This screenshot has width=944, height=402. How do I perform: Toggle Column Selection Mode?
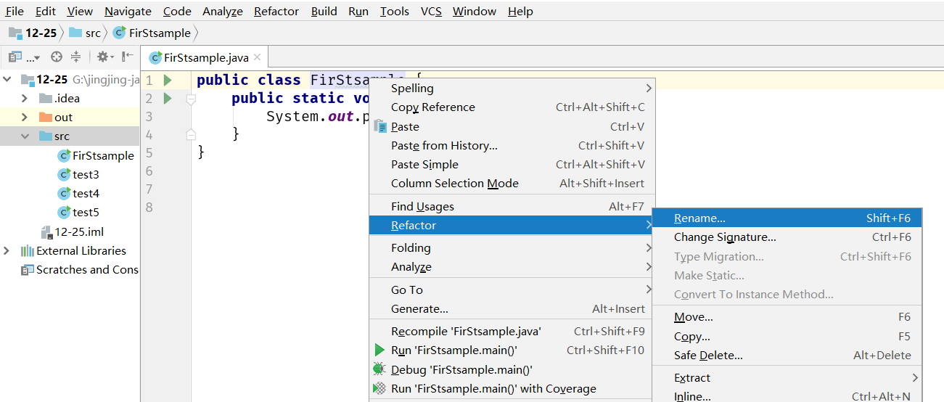point(512,184)
